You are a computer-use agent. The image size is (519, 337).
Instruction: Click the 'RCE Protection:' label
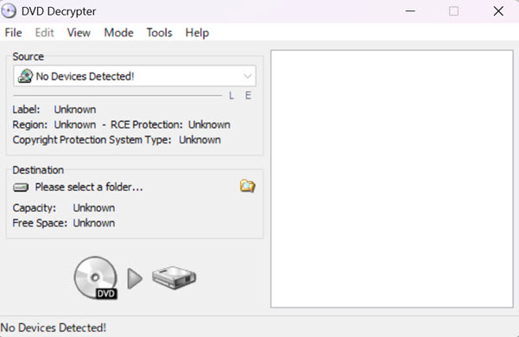(x=147, y=124)
